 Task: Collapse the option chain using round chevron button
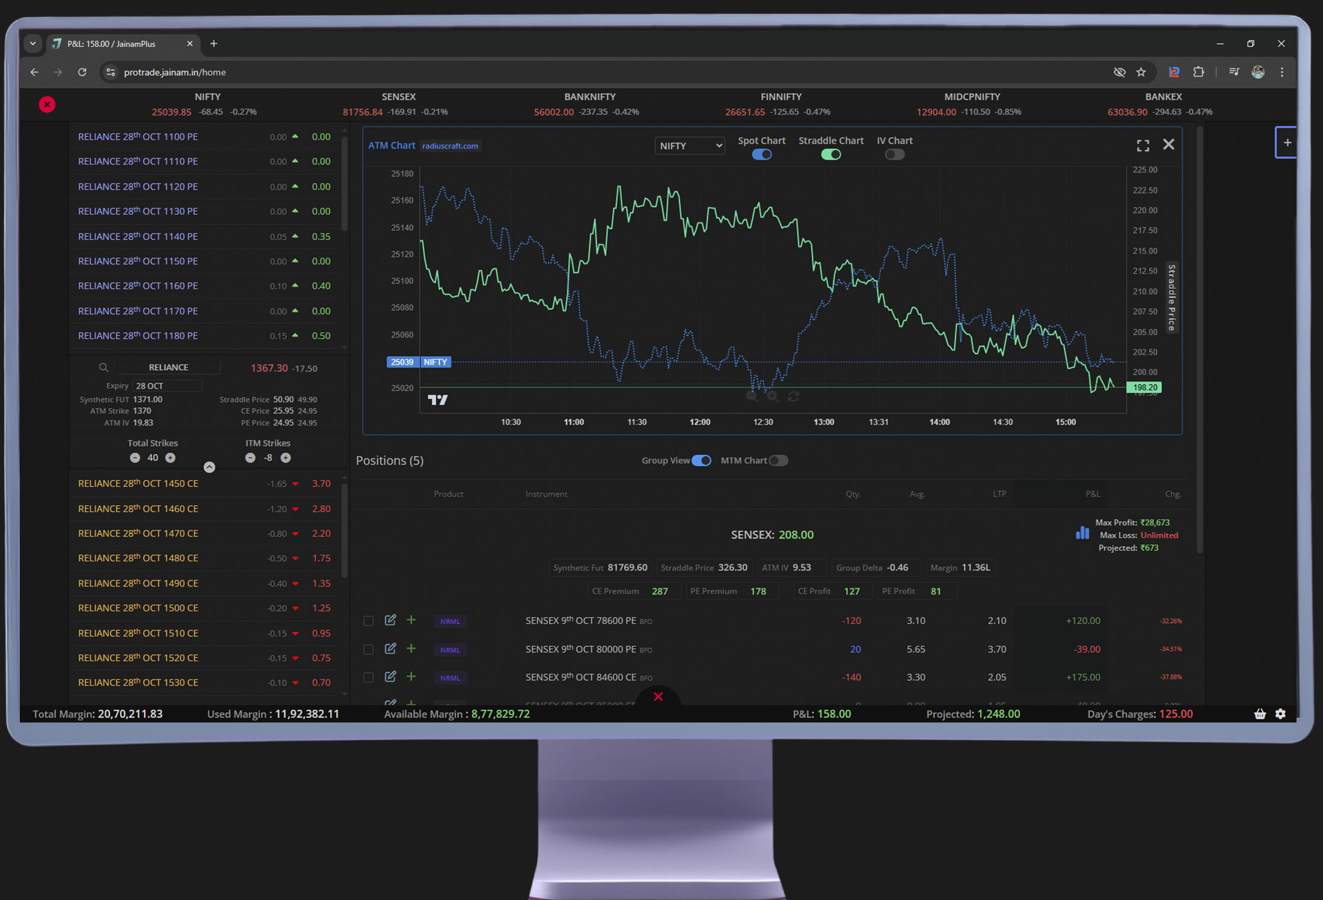[209, 467]
